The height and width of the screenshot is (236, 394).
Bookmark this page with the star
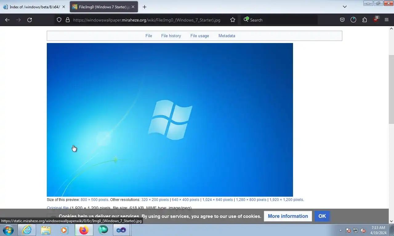(233, 20)
